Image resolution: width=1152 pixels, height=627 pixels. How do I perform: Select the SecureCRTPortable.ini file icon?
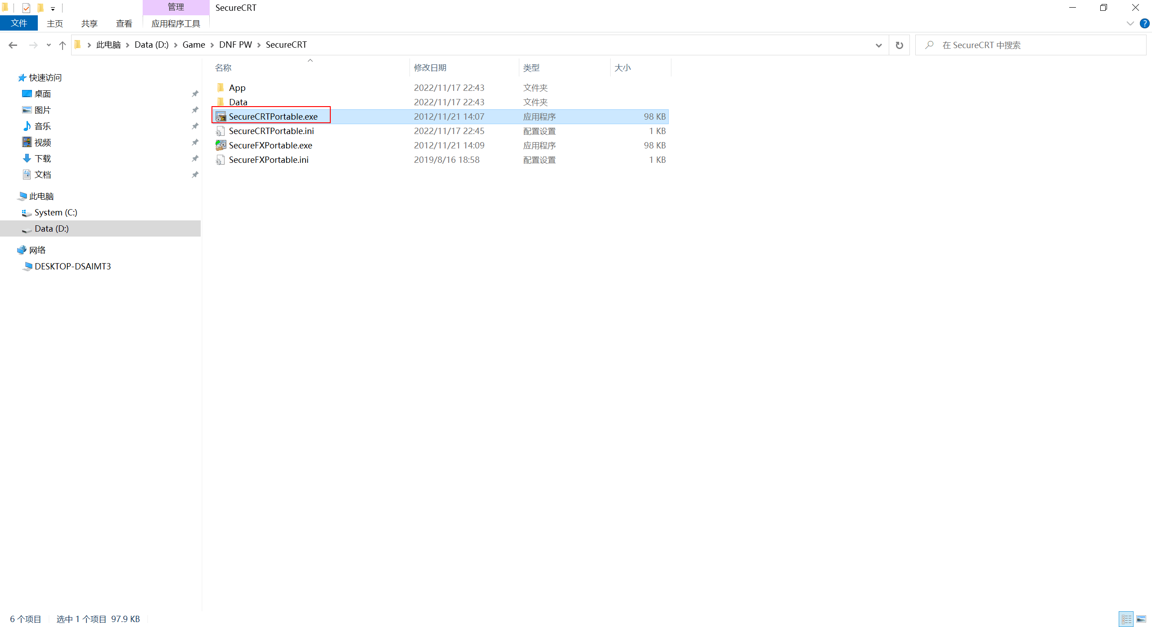220,131
